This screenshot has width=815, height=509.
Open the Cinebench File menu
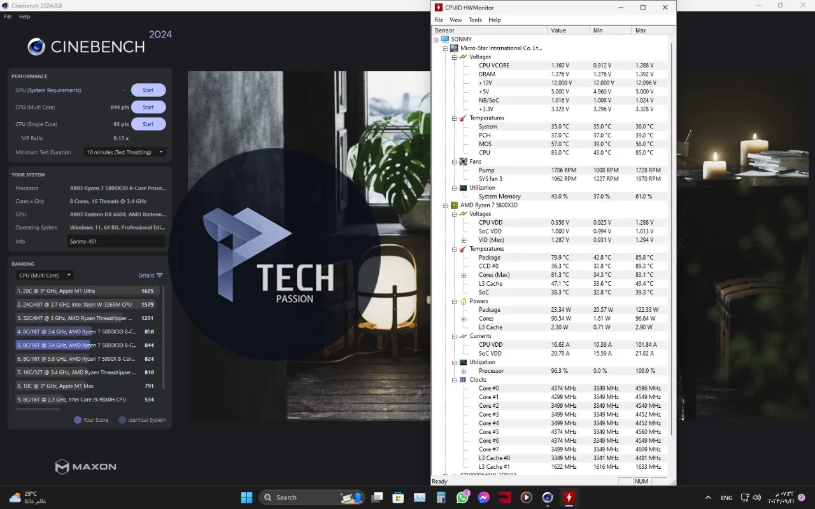click(x=8, y=17)
